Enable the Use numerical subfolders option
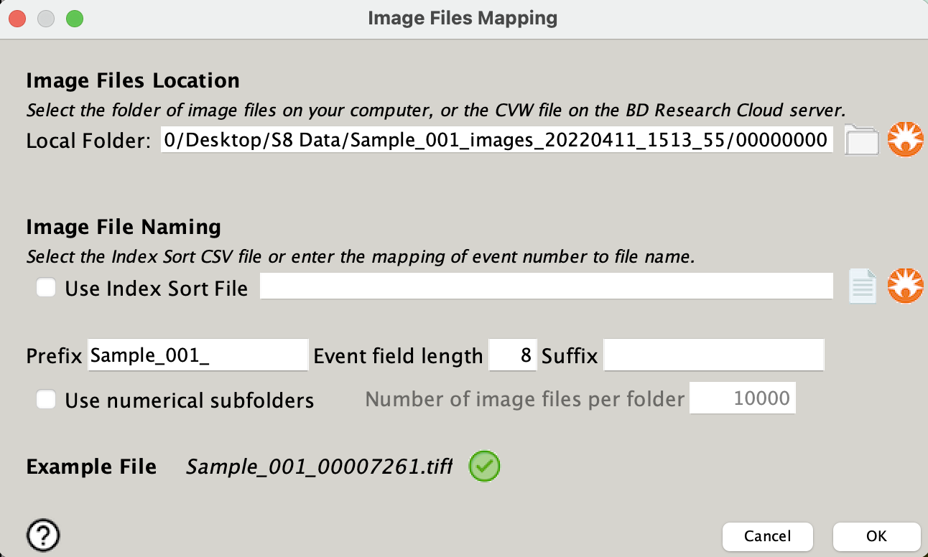928x557 pixels. pos(46,400)
